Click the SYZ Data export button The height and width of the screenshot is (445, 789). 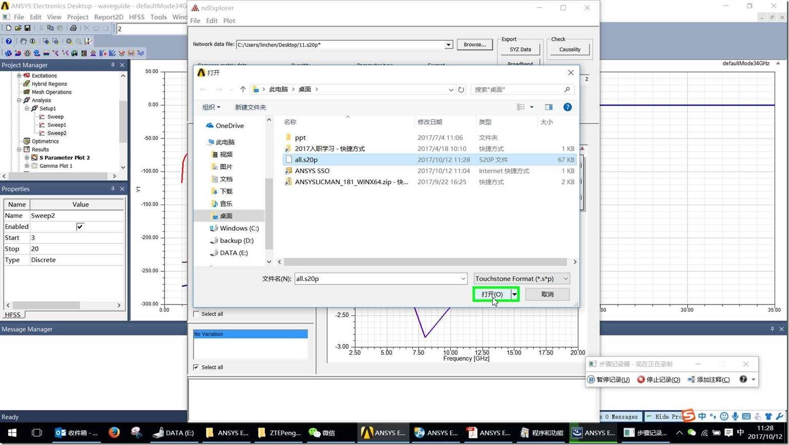(x=520, y=50)
